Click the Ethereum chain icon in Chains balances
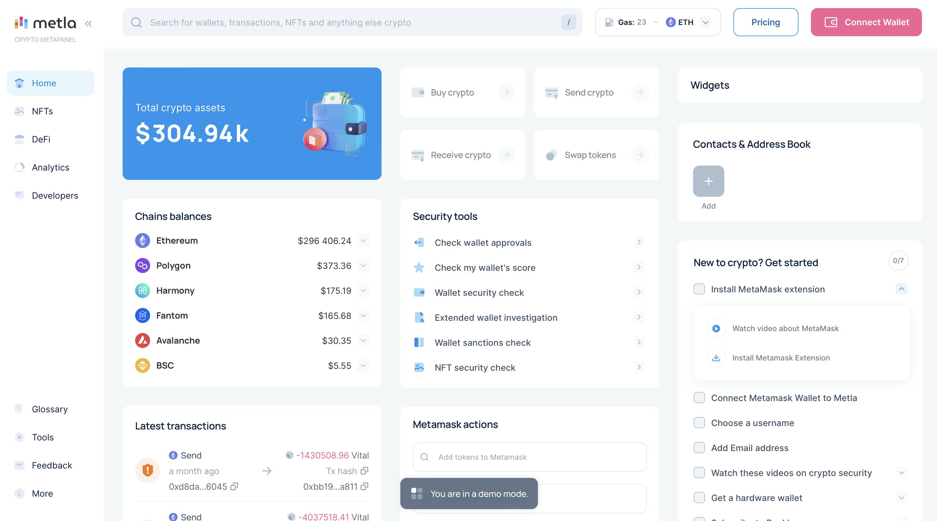Image resolution: width=937 pixels, height=521 pixels. [x=143, y=241]
